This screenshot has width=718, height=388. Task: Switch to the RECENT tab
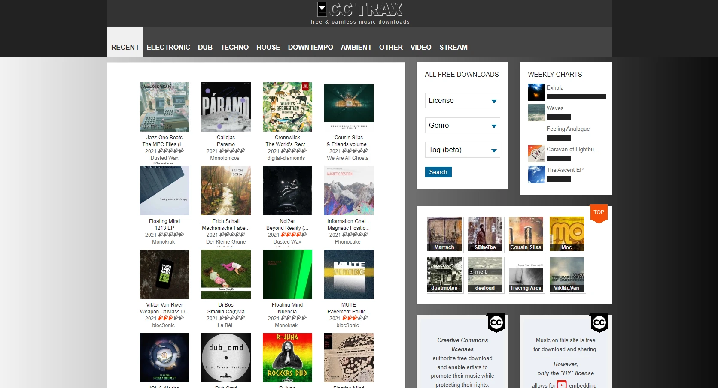[x=125, y=47]
